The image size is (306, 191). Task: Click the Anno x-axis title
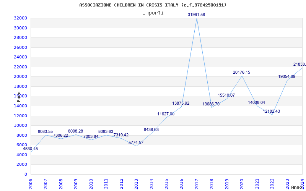[297, 187]
